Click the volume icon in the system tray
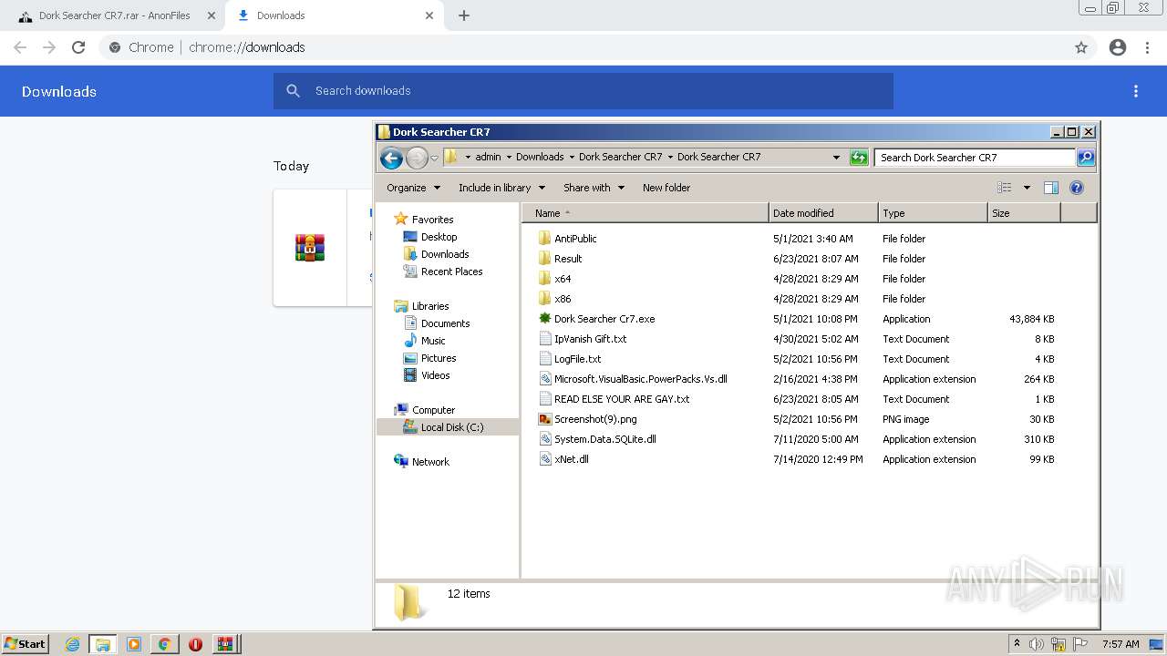Screen dimensions: 1167x656 1037,644
